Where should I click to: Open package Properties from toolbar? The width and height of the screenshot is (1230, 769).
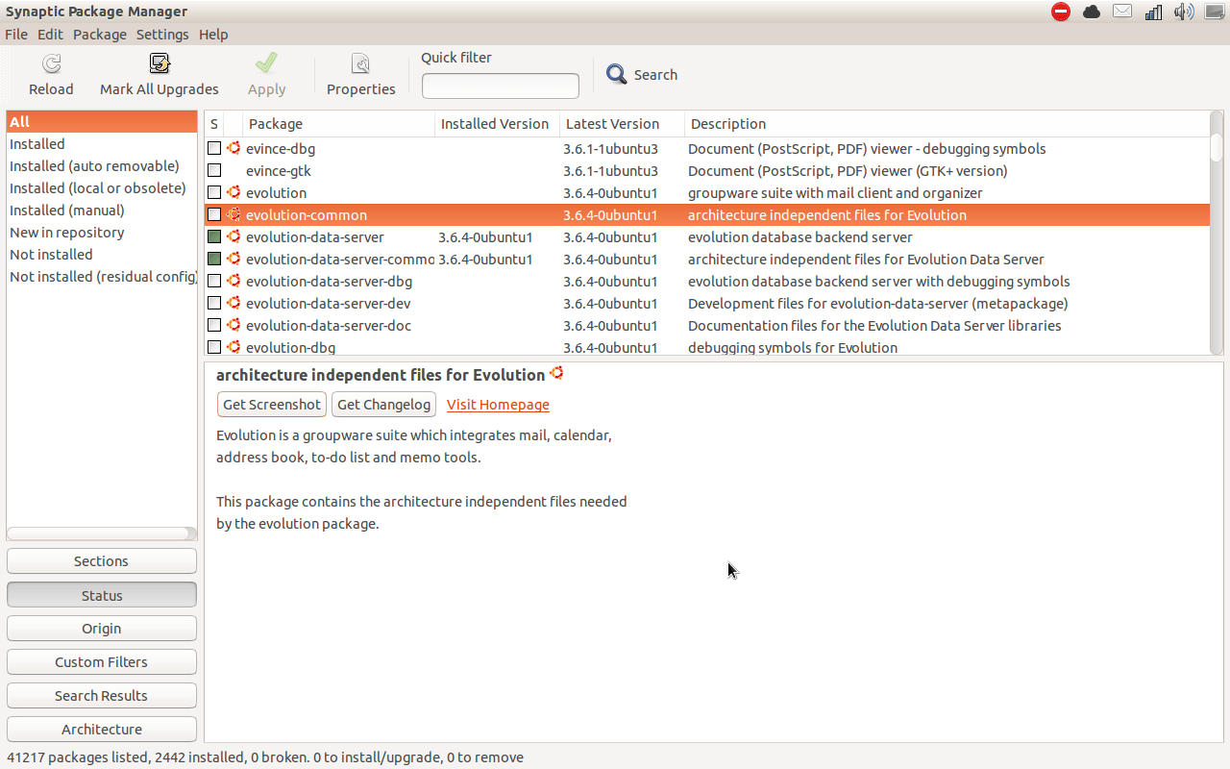pos(360,64)
